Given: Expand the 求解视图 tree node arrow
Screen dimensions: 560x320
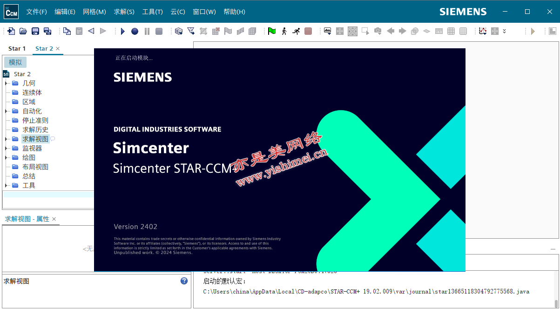Looking at the screenshot, I should click(x=7, y=139).
